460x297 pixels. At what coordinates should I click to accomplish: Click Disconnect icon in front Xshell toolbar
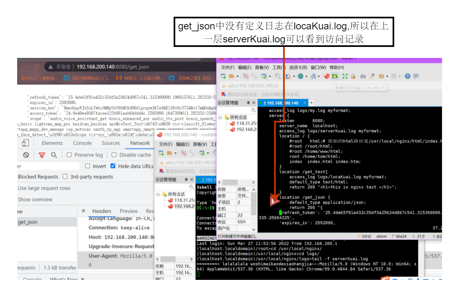coord(246,76)
